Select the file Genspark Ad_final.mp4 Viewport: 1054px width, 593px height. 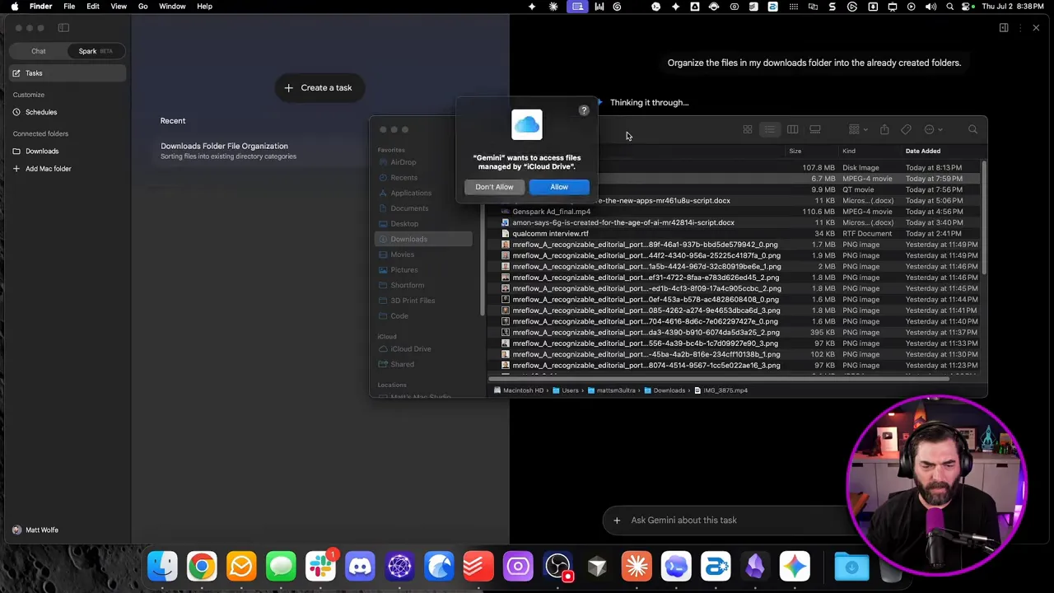[x=552, y=212]
